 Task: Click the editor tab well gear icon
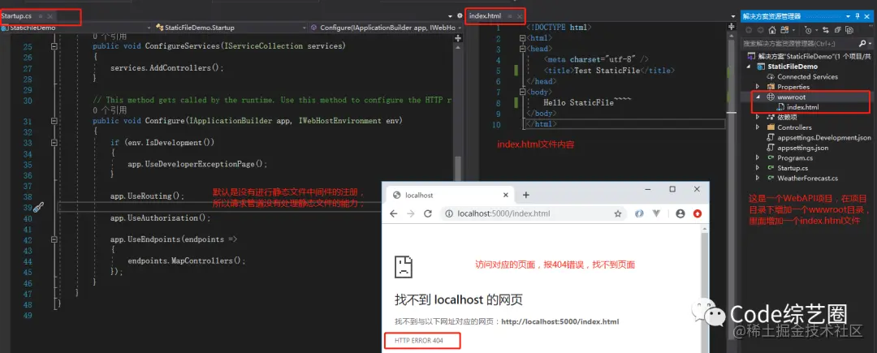pos(460,16)
